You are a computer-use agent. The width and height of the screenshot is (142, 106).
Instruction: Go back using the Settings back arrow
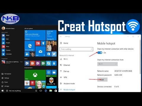(61, 37)
